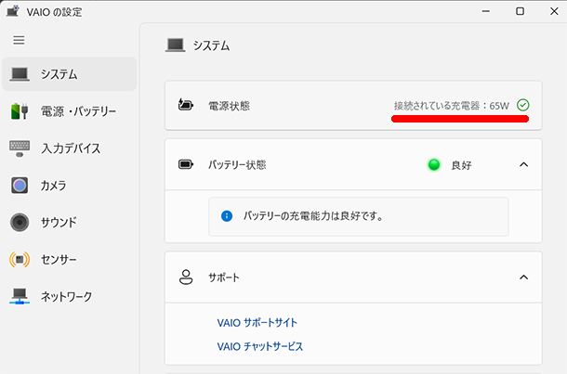Screen dimensions: 567x374
Task: Minimize the VAIO の設定 window
Action: click(485, 11)
